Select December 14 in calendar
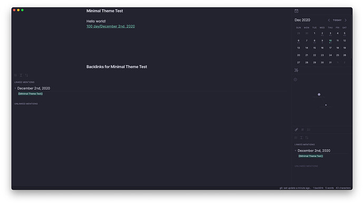 [x=306, y=48]
